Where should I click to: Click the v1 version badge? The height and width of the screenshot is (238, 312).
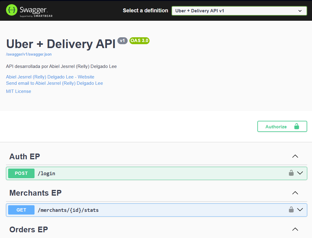(123, 41)
